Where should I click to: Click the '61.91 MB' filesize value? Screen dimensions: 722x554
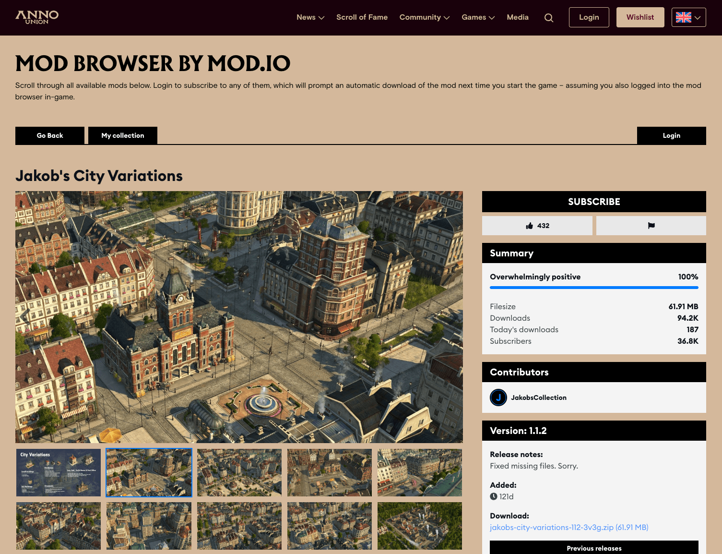pyautogui.click(x=683, y=306)
